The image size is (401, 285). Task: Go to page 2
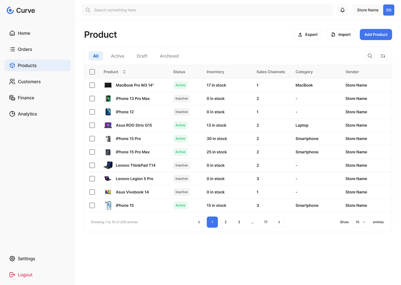[x=226, y=222]
